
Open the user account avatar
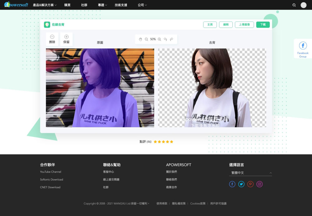click(x=303, y=5)
